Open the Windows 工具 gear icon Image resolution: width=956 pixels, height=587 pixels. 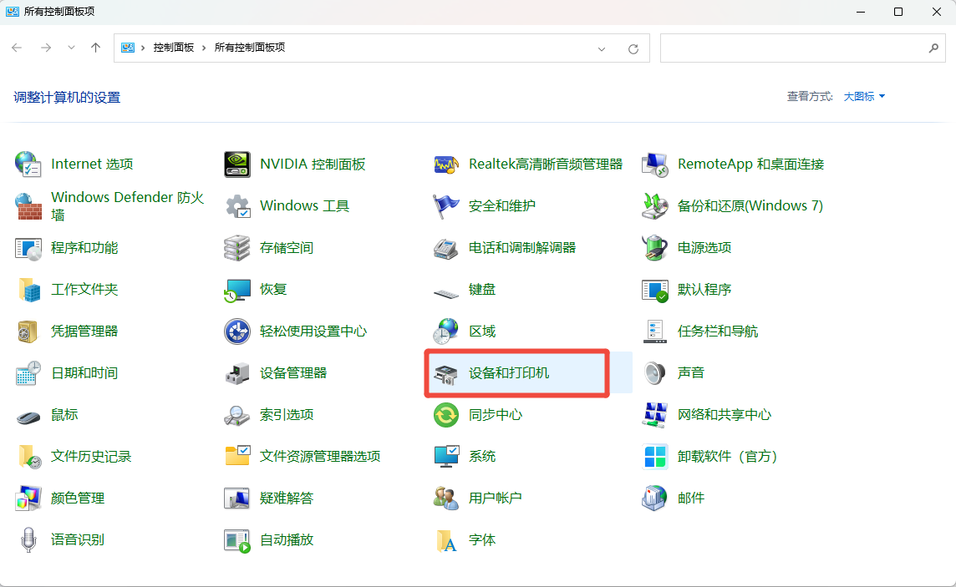pyautogui.click(x=237, y=205)
